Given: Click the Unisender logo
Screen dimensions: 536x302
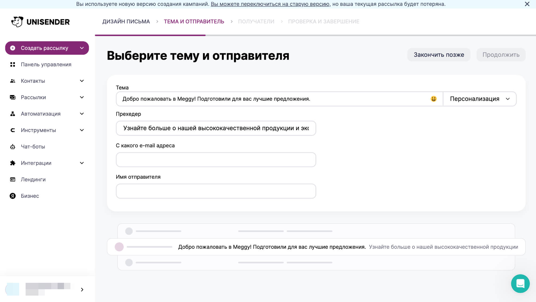Looking at the screenshot, I should click(x=40, y=22).
